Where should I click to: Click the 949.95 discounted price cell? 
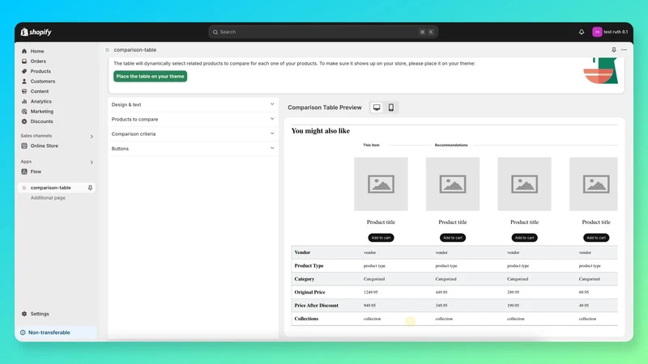[370, 306]
